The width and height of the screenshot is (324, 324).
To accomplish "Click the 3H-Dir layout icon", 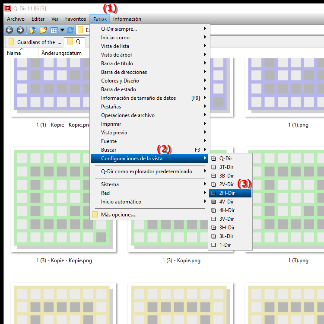I will coord(213,228).
